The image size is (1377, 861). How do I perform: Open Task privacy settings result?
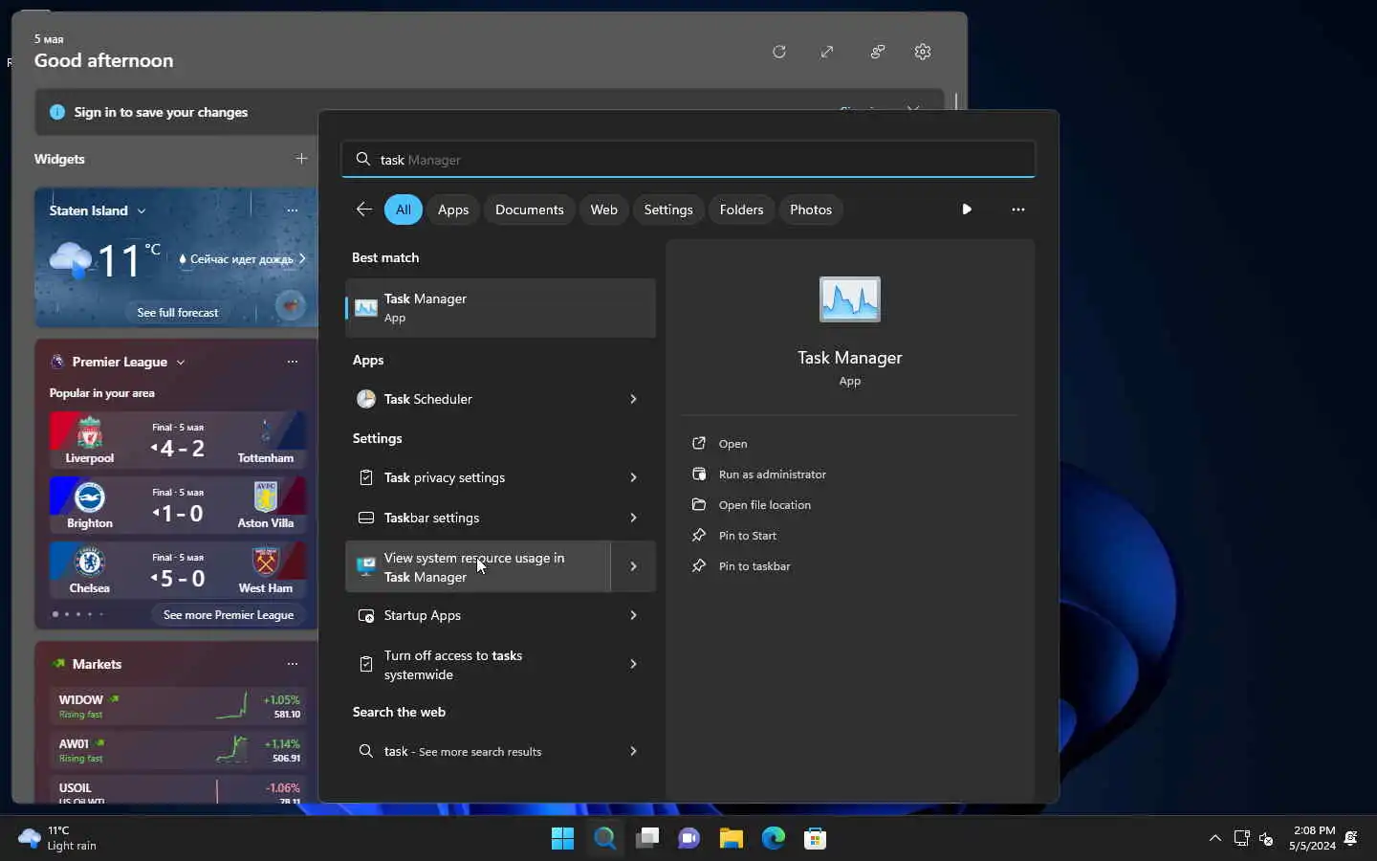478,477
